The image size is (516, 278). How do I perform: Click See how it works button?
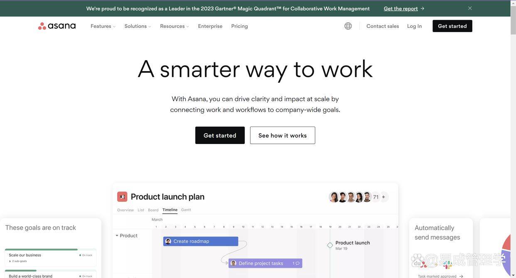point(283,135)
